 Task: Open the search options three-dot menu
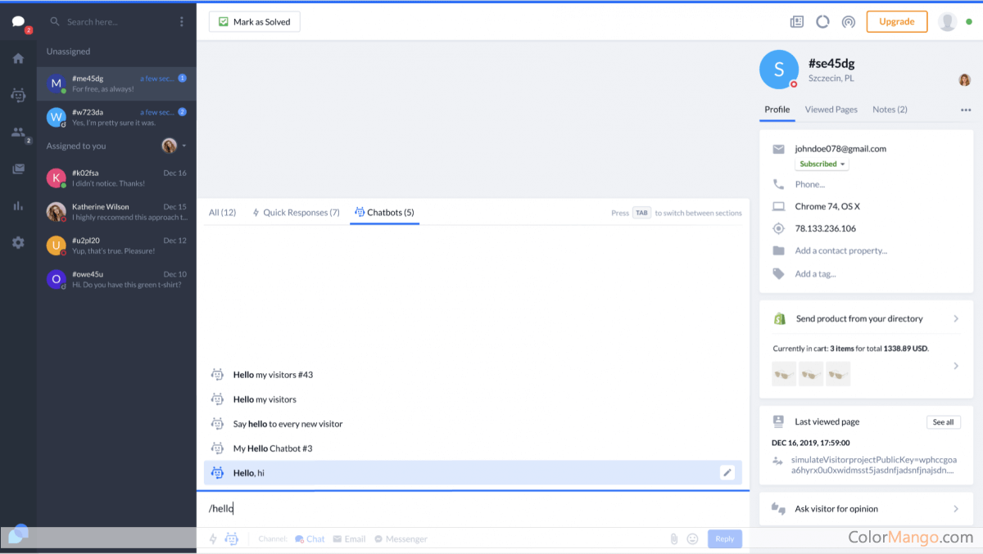(x=181, y=20)
